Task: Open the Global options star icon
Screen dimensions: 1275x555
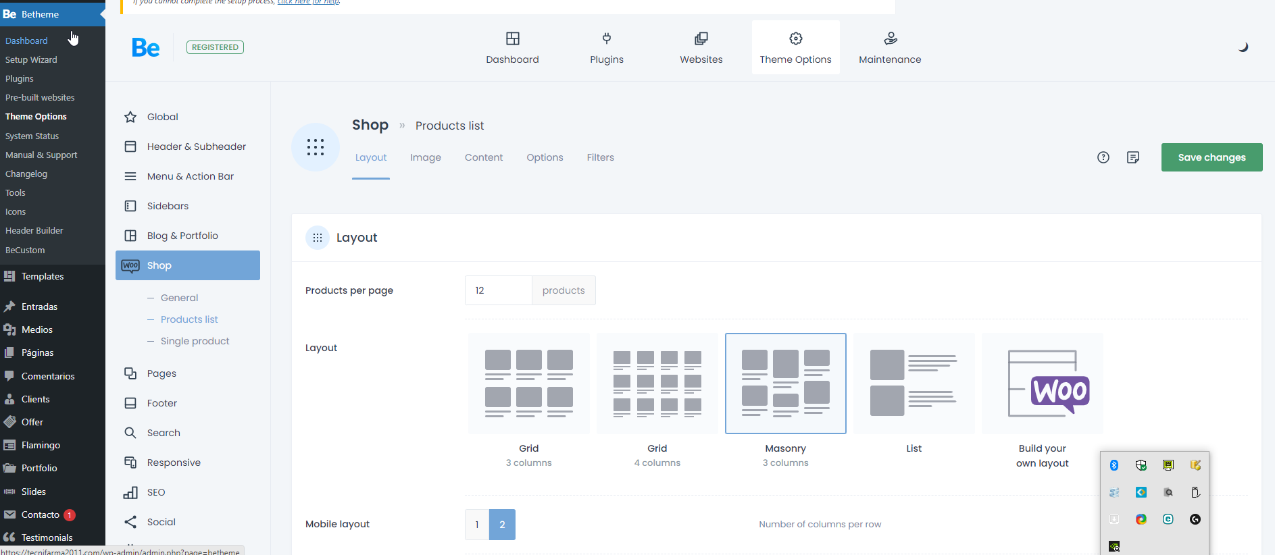Action: [x=130, y=117]
